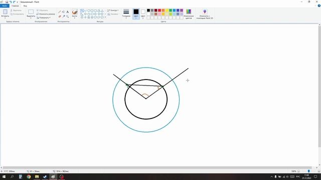Screen dimensions: 321x180
Task: Select the Eraser tool
Action: click(x=60, y=16)
